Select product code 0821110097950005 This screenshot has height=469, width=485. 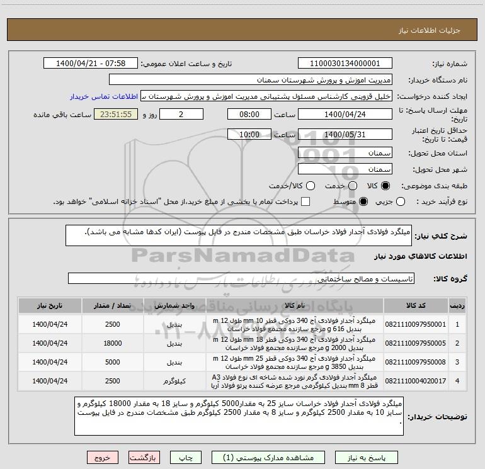[416, 343]
